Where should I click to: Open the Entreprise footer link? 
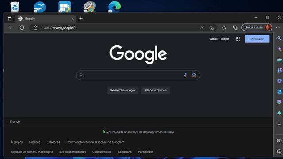pos(53,142)
